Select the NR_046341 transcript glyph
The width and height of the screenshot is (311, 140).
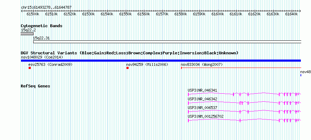tap(245, 94)
